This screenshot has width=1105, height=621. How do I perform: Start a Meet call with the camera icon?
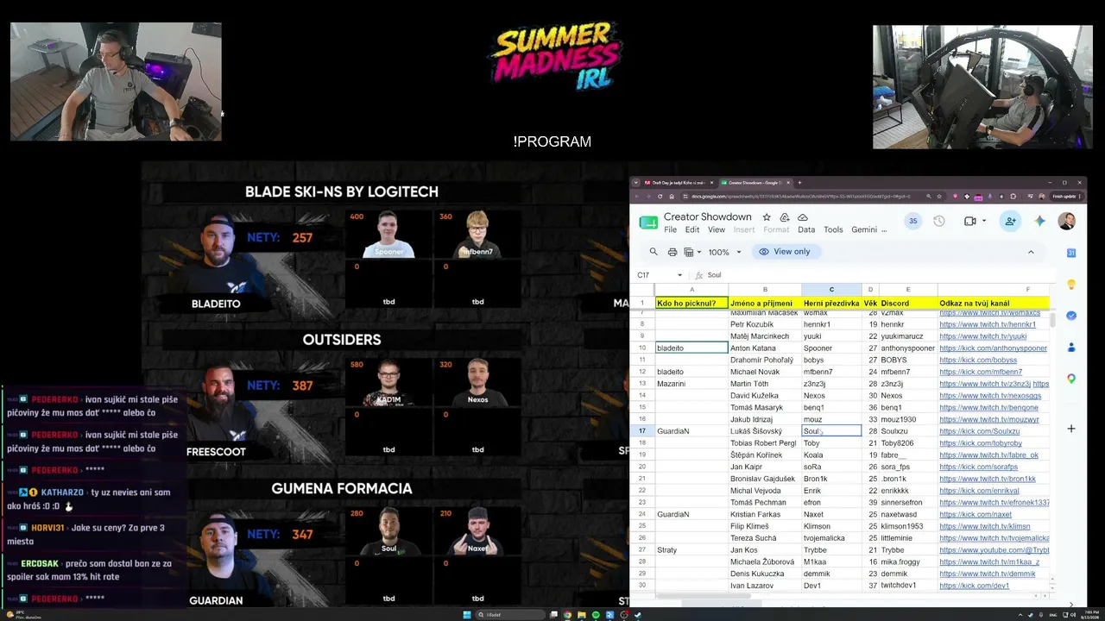969,222
